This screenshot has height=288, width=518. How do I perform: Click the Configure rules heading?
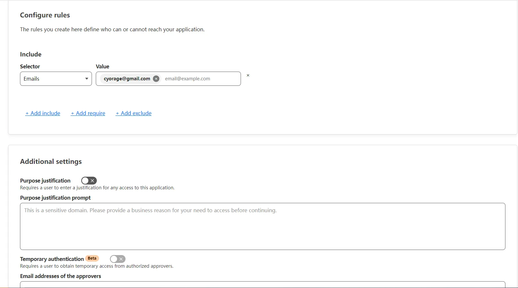[45, 15]
